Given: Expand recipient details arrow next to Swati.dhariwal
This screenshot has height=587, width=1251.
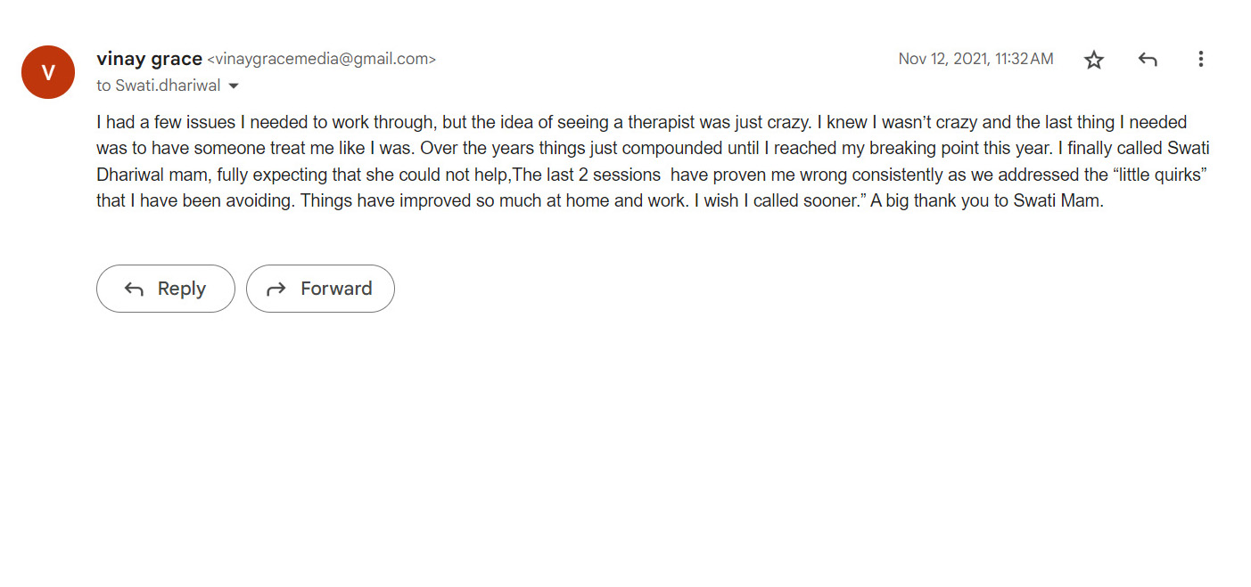Looking at the screenshot, I should (x=234, y=86).
